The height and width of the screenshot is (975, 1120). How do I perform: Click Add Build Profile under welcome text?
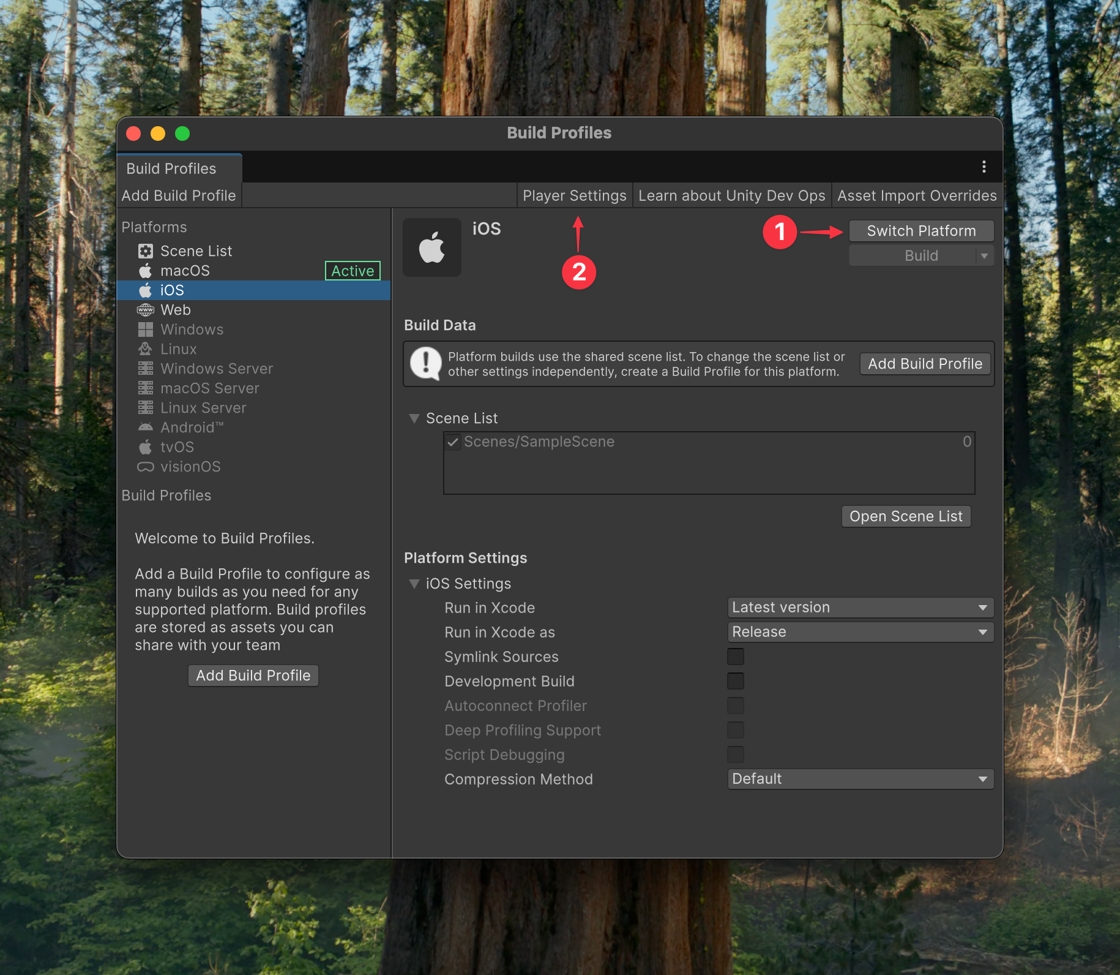[x=253, y=676]
